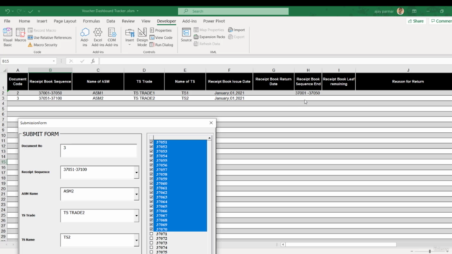
Task: Open control Properties
Action: pyautogui.click(x=160, y=30)
